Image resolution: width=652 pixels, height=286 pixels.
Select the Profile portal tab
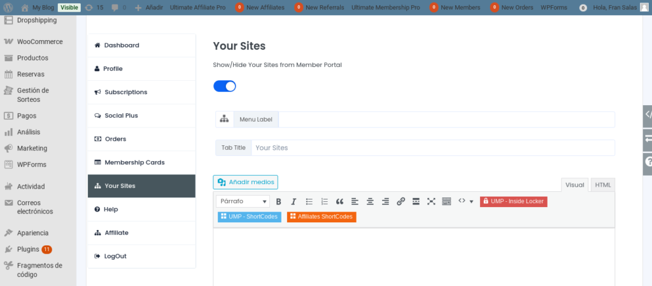pos(142,69)
